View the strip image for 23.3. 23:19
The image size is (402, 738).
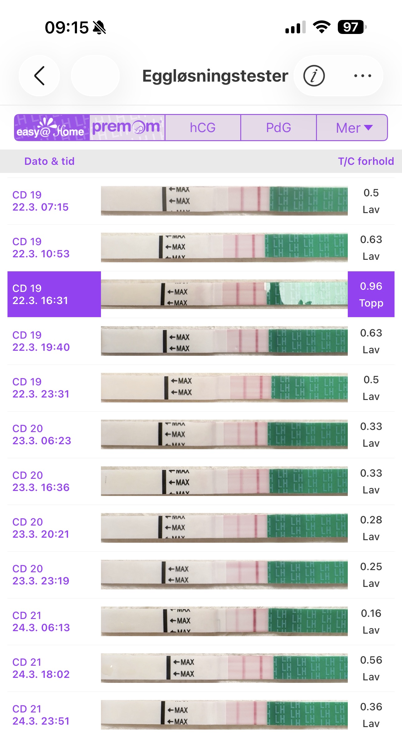(224, 575)
